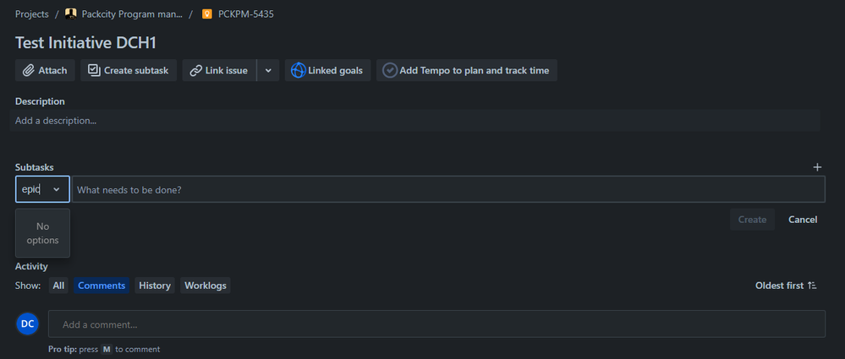
Task: Switch to the History activity tab
Action: click(155, 286)
